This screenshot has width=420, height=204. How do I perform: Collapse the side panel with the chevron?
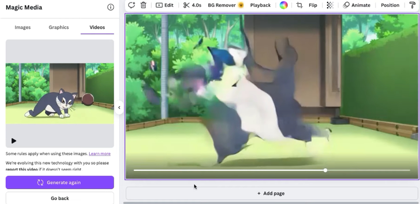coord(119,108)
